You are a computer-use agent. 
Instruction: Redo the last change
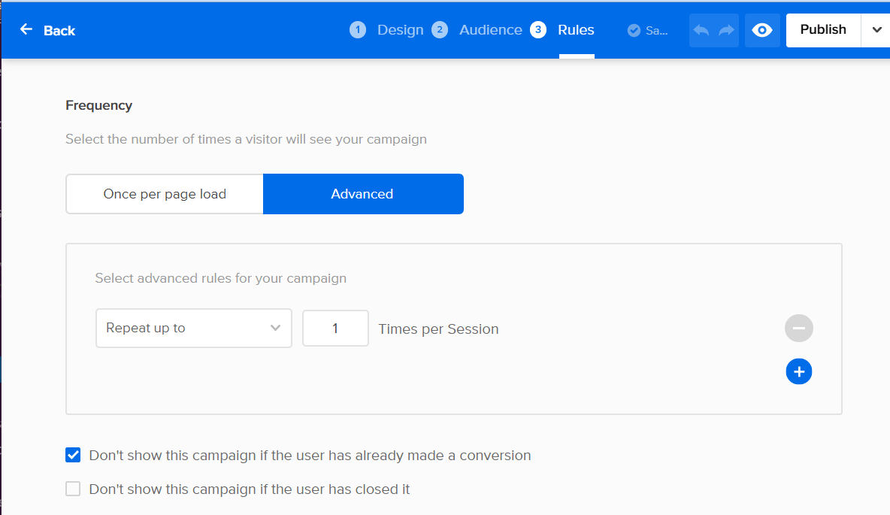[x=727, y=30]
